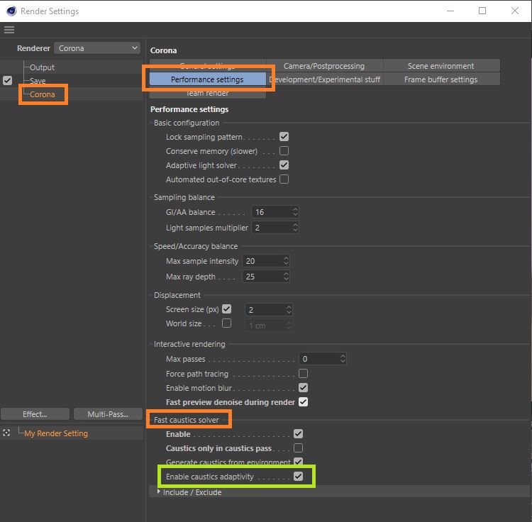Switch to Camera/Postprocessing tab
This screenshot has width=532, height=522.
coord(324,66)
